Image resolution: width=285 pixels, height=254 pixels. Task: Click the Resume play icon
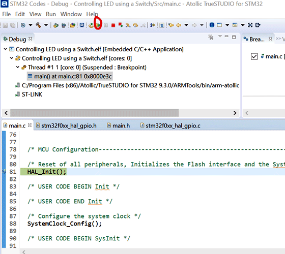point(98,25)
